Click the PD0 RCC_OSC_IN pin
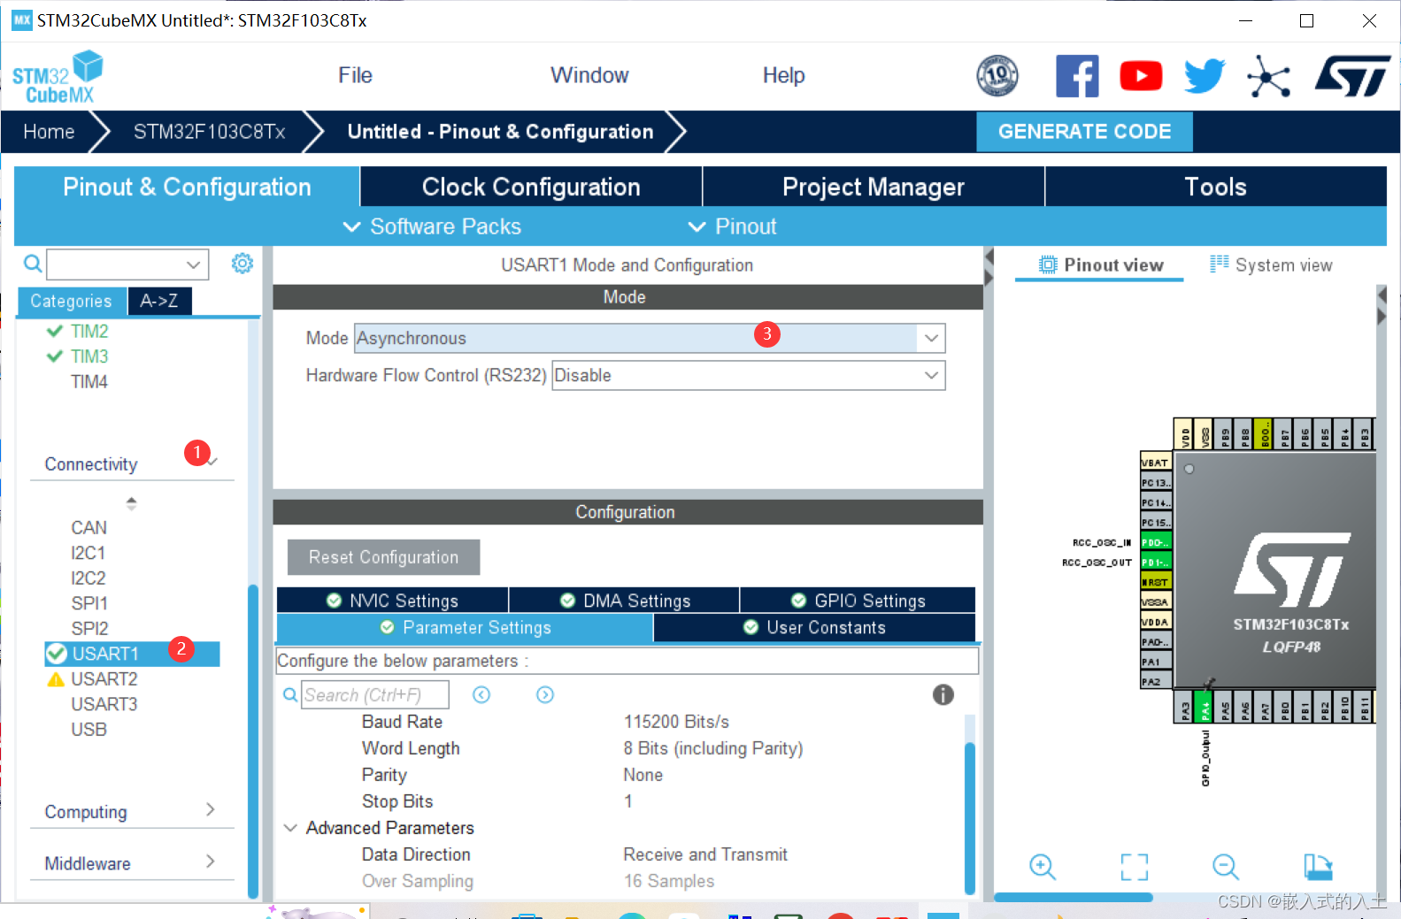This screenshot has height=919, width=1401. click(x=1156, y=541)
